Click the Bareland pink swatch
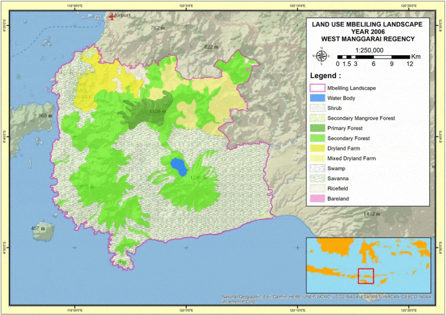The height and width of the screenshot is (315, 446). click(x=317, y=199)
